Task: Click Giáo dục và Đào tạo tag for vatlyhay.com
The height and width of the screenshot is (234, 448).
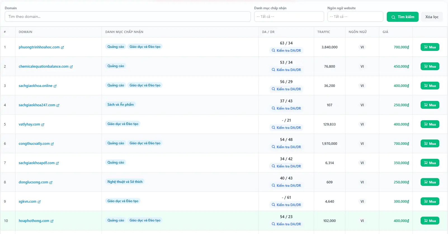Action: pos(123,124)
